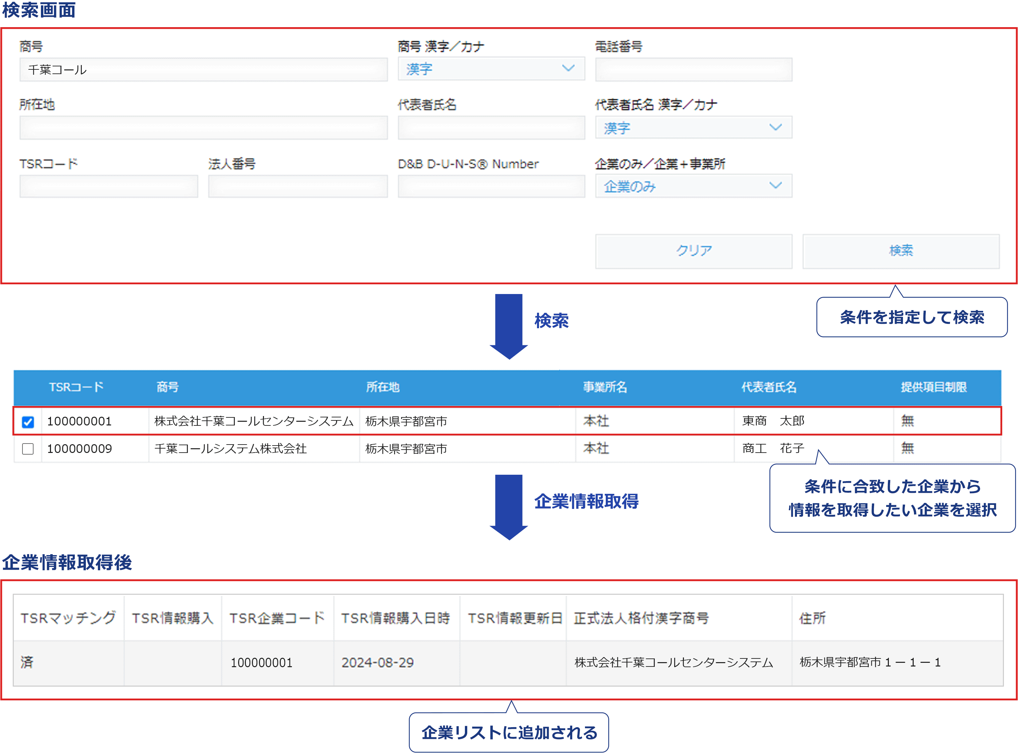
Task: Click the 商号 results column header
Action: (167, 387)
